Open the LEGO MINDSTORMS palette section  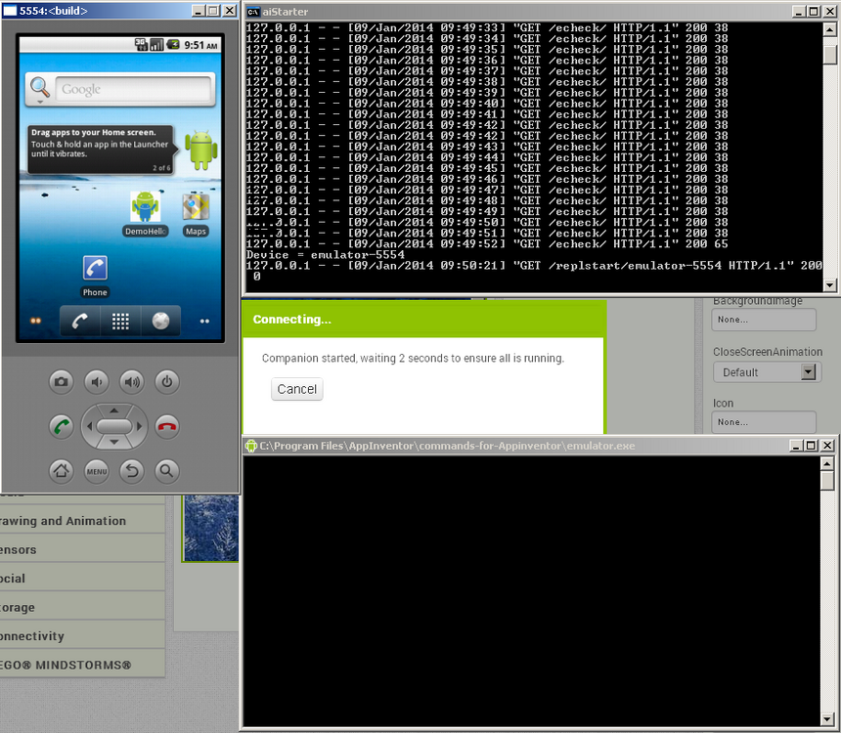82,665
